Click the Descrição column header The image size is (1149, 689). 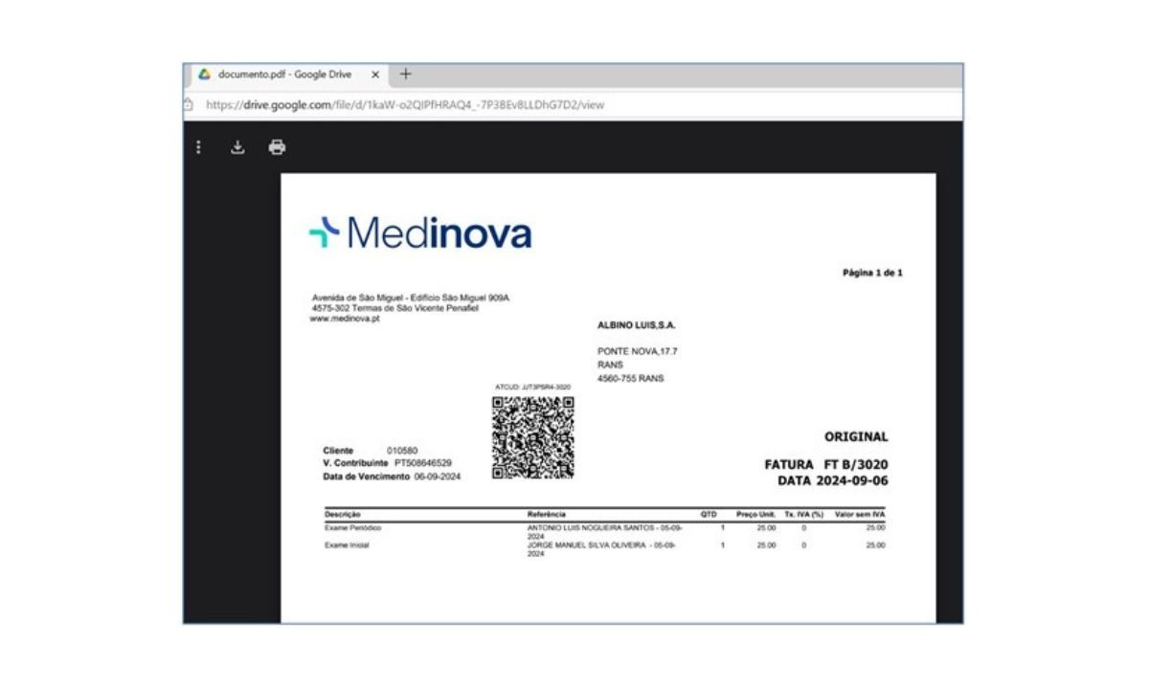[x=343, y=515]
